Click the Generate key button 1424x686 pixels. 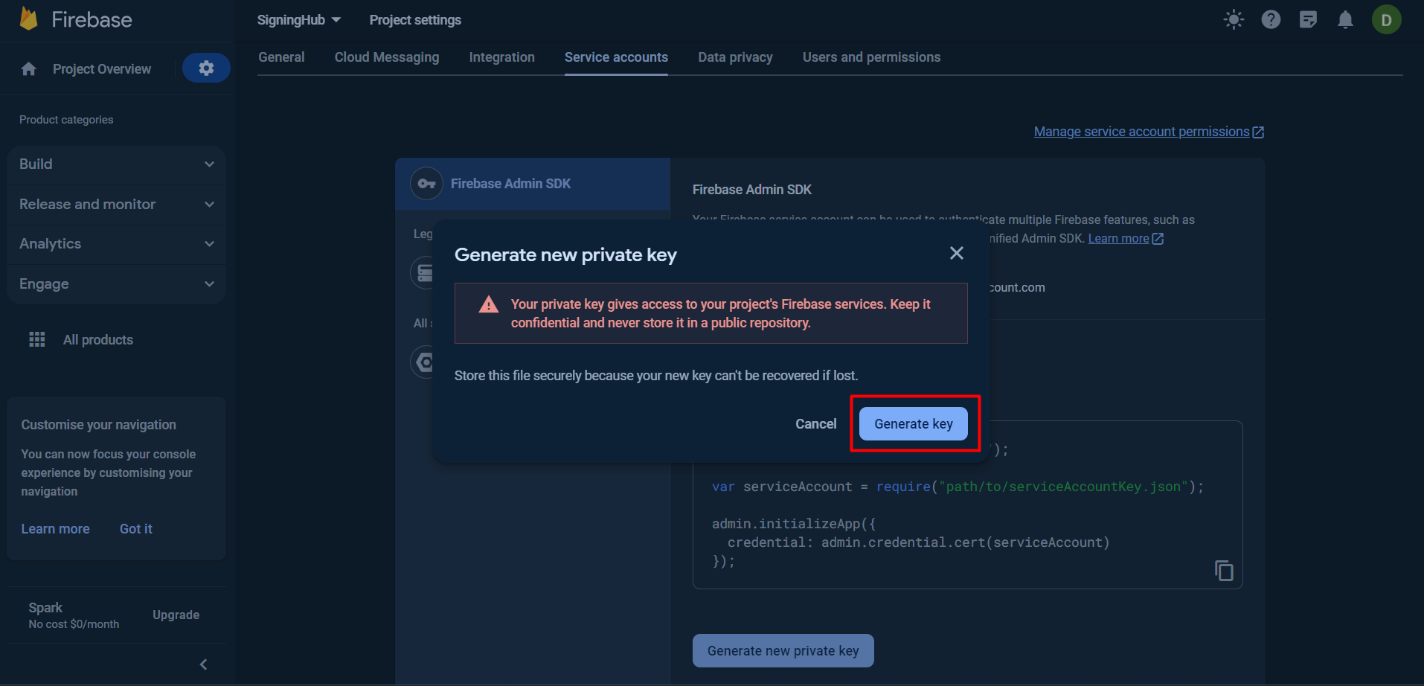pos(914,423)
